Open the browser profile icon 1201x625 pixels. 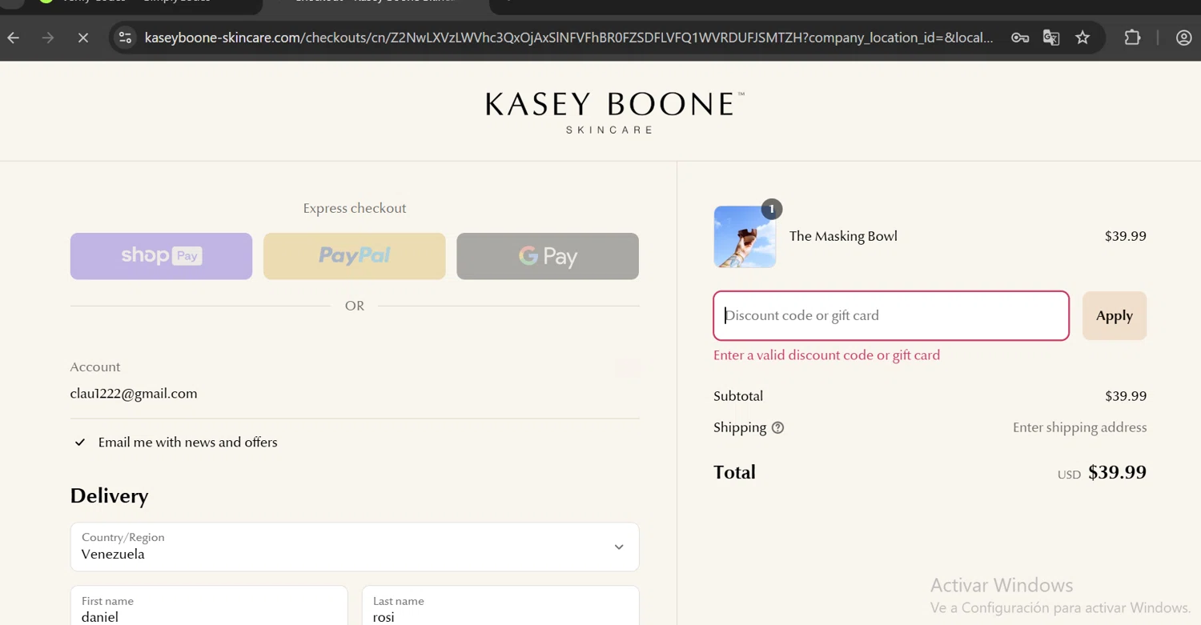tap(1184, 38)
